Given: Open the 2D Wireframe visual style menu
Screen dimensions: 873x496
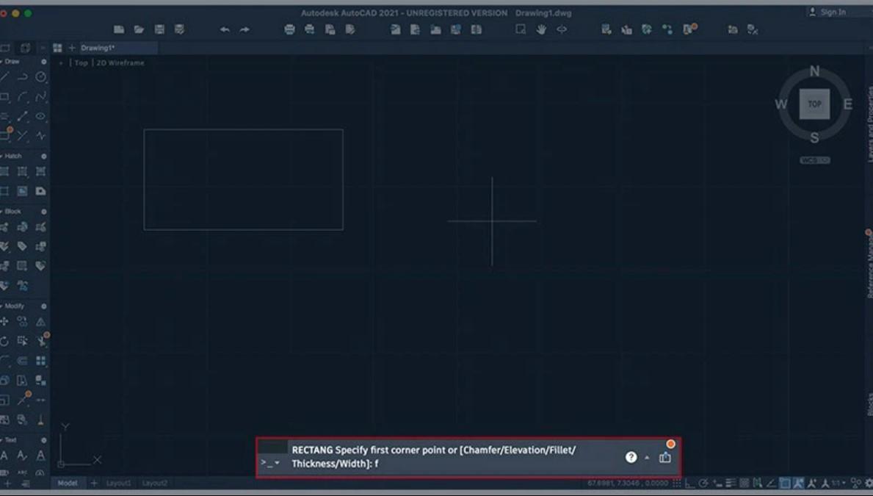Looking at the screenshot, I should pos(120,63).
